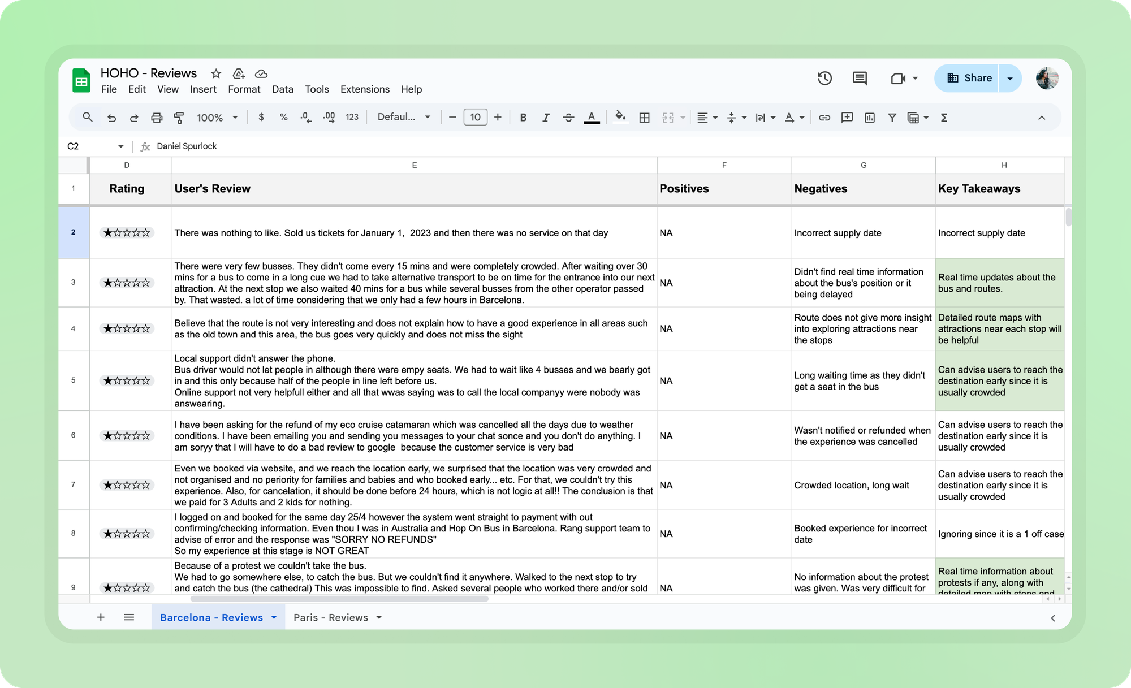The height and width of the screenshot is (688, 1131).
Task: Redo the last action
Action: (x=134, y=118)
